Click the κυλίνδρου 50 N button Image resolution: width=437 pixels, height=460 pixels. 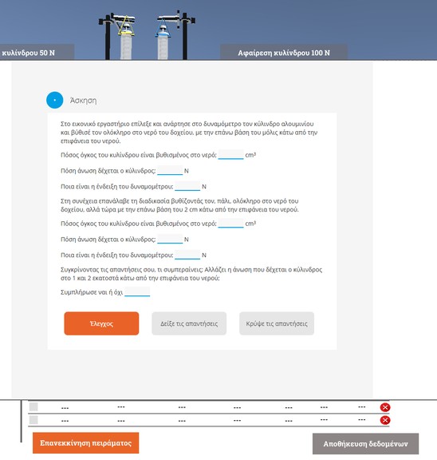pyautogui.click(x=37, y=53)
